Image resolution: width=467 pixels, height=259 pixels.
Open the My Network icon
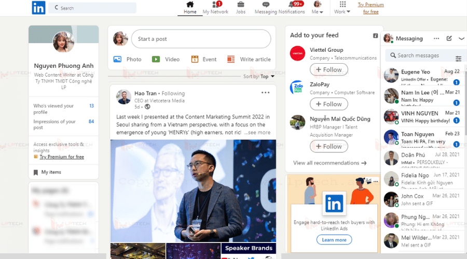click(215, 5)
